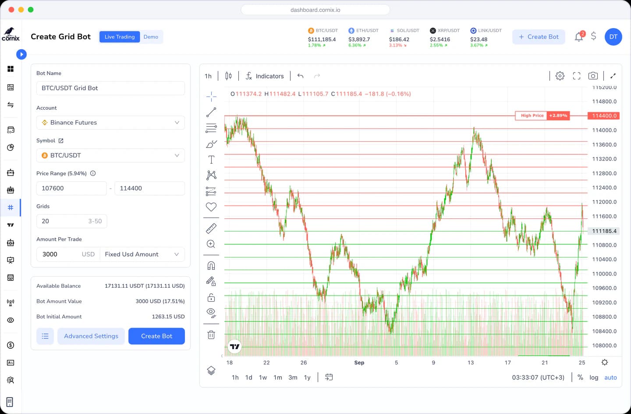Add chart to favorites heart icon
The image size is (631, 414).
[x=211, y=207]
